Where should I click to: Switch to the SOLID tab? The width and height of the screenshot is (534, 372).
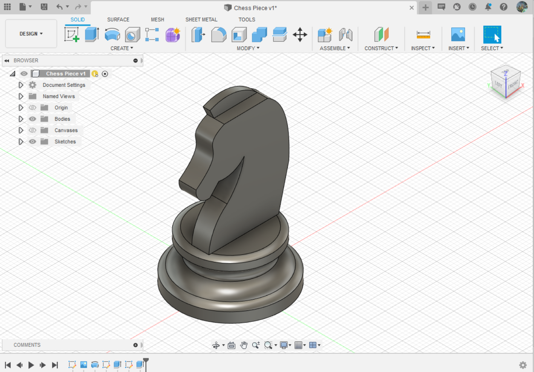click(x=78, y=20)
